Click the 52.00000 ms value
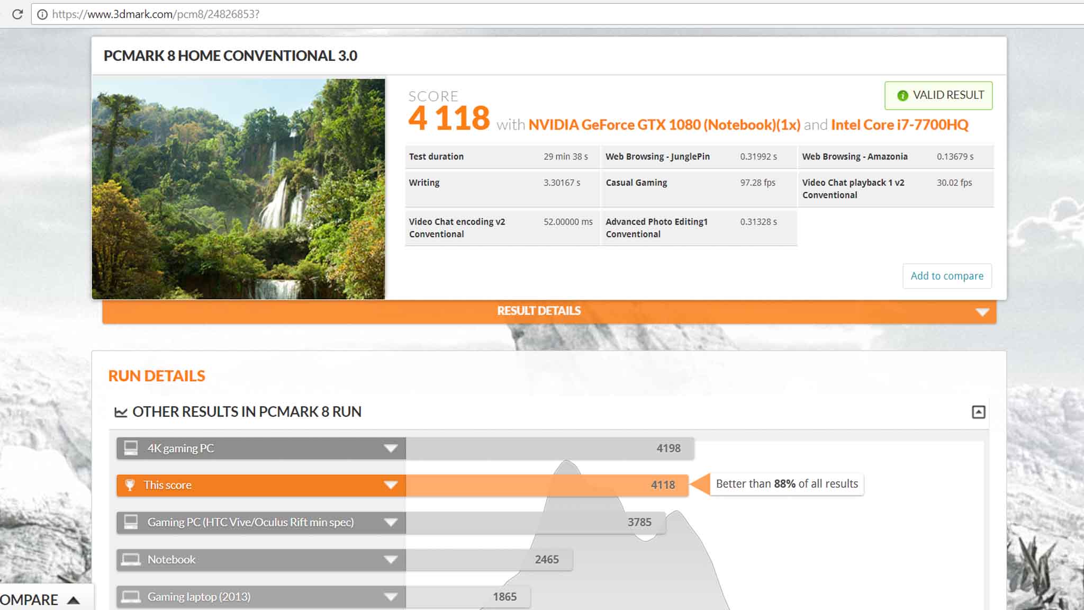Viewport: 1084px width, 610px height. (568, 222)
